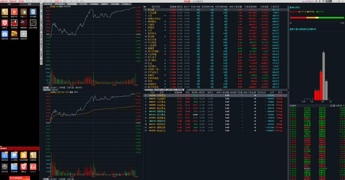
Task: Click the 添加应用 plus icon
Action: point(24,33)
